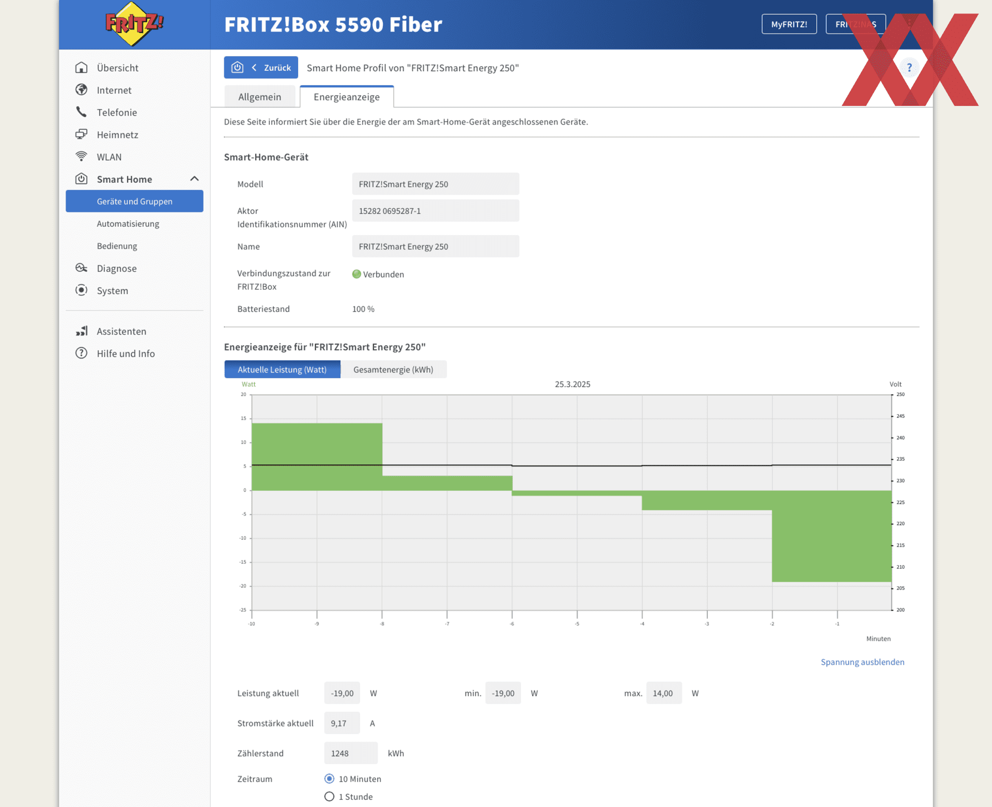Click the Watt axis label

[x=249, y=384]
